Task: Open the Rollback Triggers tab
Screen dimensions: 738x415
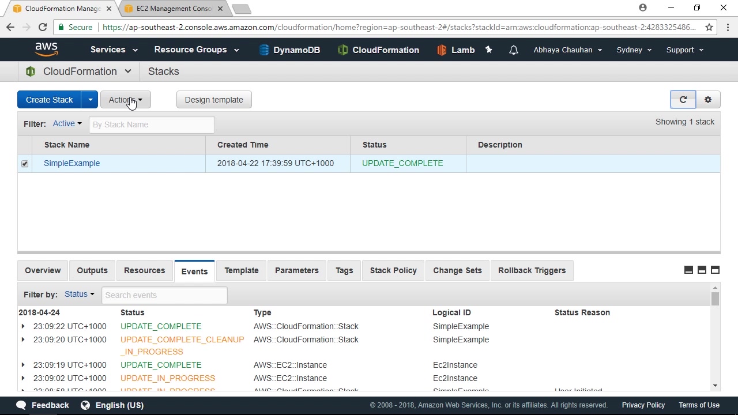Action: tap(532, 270)
